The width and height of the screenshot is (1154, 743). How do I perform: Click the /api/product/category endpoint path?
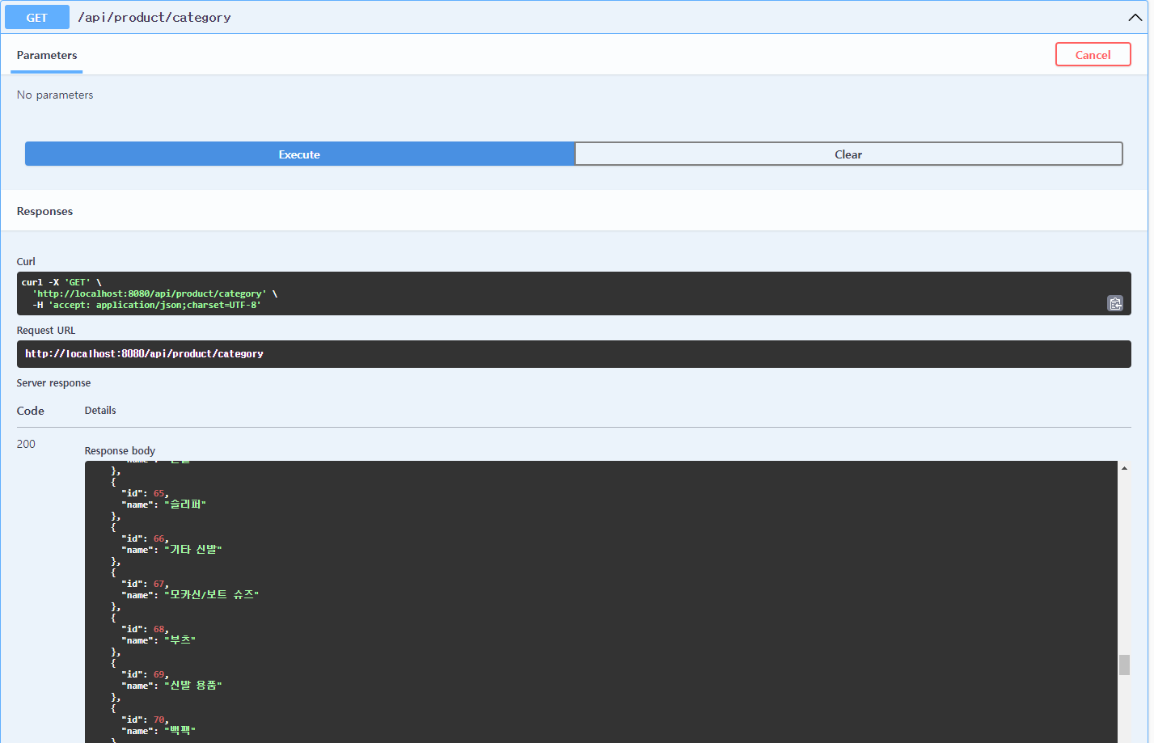point(154,17)
